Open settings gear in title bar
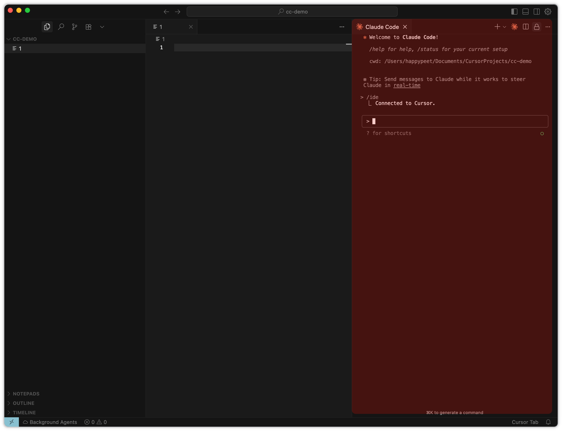The image size is (562, 431). [548, 11]
